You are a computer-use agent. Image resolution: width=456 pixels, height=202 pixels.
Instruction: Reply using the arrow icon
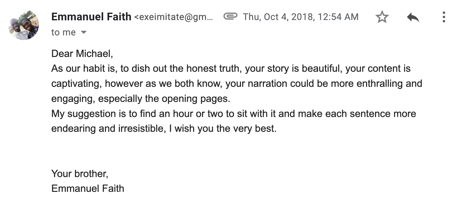pyautogui.click(x=413, y=18)
